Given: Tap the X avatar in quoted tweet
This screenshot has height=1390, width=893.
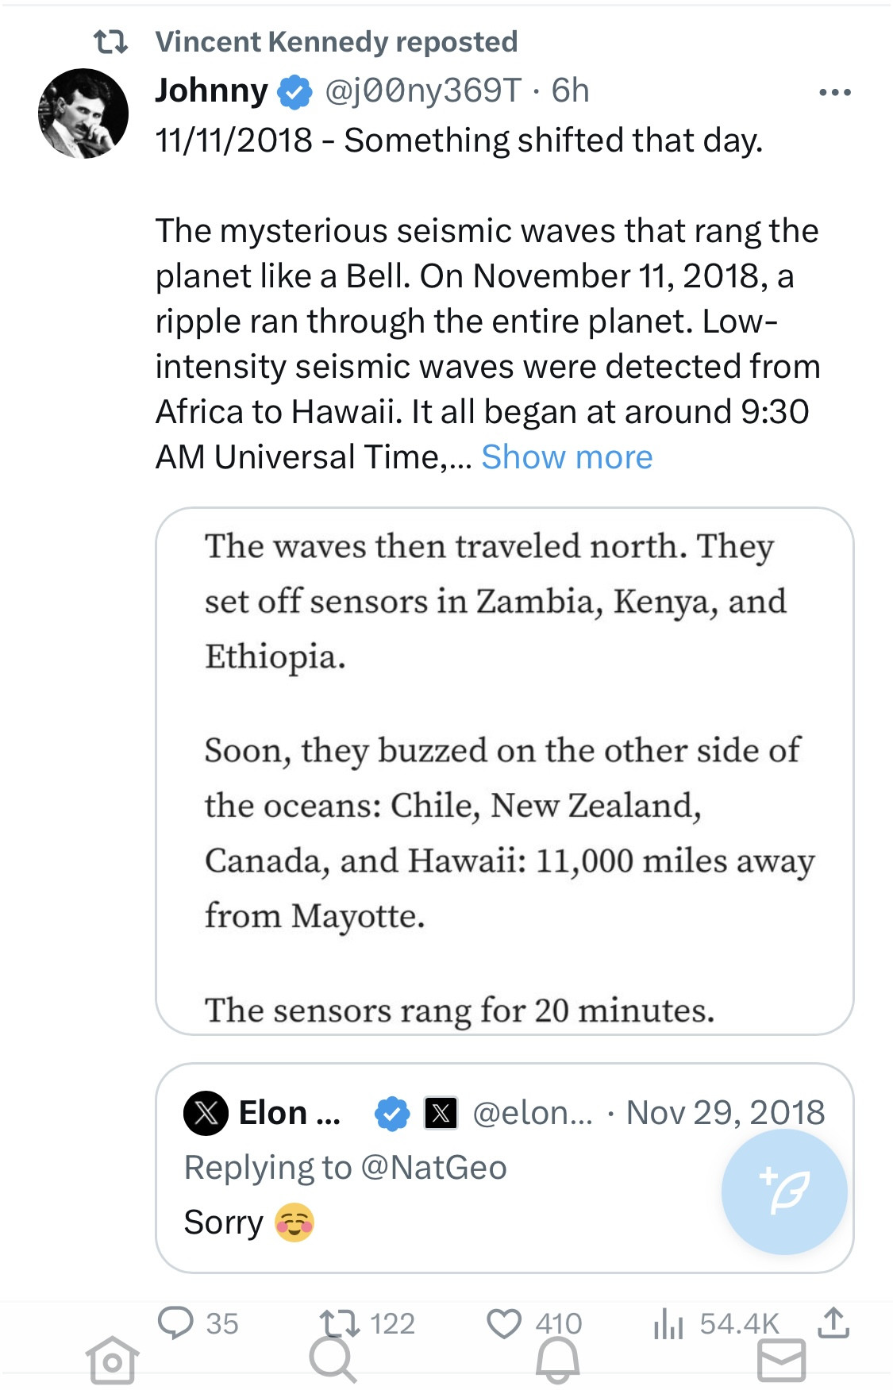Looking at the screenshot, I should [x=206, y=1113].
